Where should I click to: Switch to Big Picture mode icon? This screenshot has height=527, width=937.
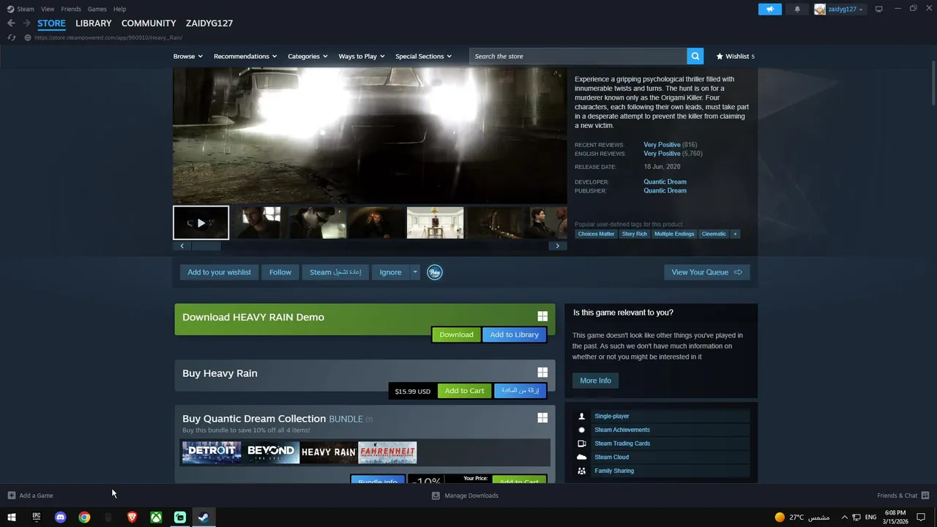pos(878,9)
